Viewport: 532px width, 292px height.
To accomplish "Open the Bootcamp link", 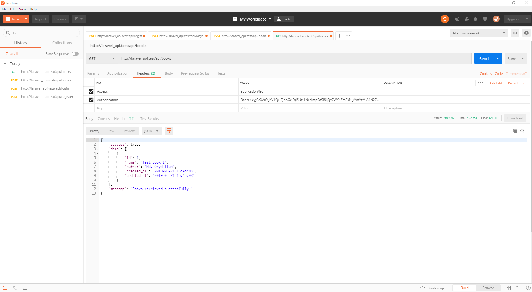I will tap(432, 288).
